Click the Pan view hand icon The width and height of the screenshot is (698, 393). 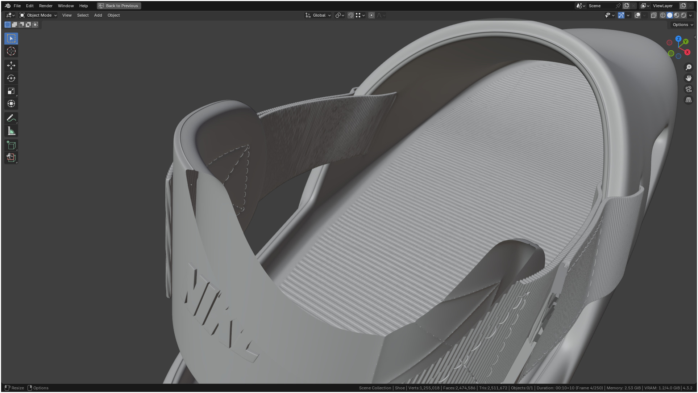689,78
